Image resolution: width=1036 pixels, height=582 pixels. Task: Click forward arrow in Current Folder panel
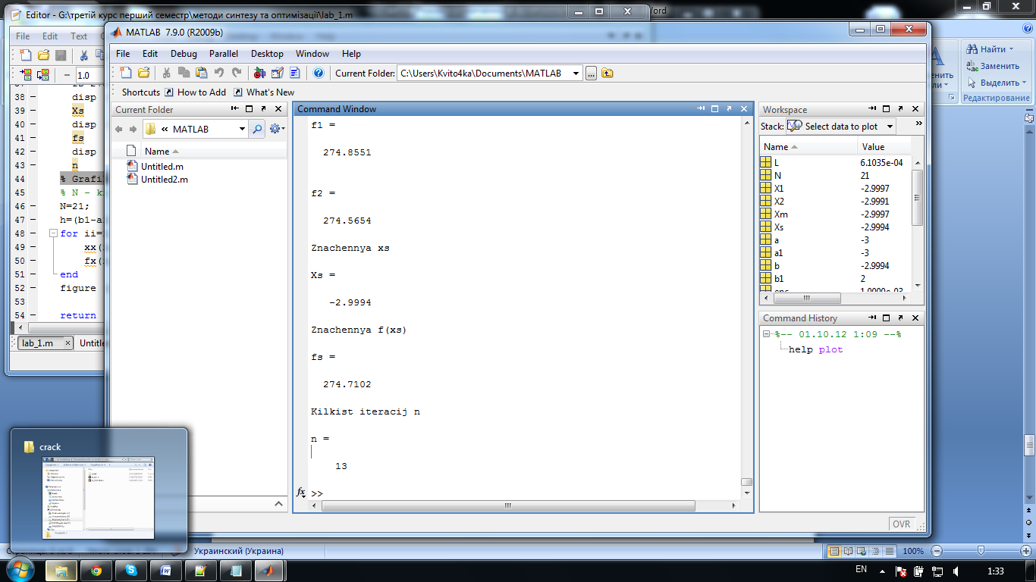pos(132,129)
